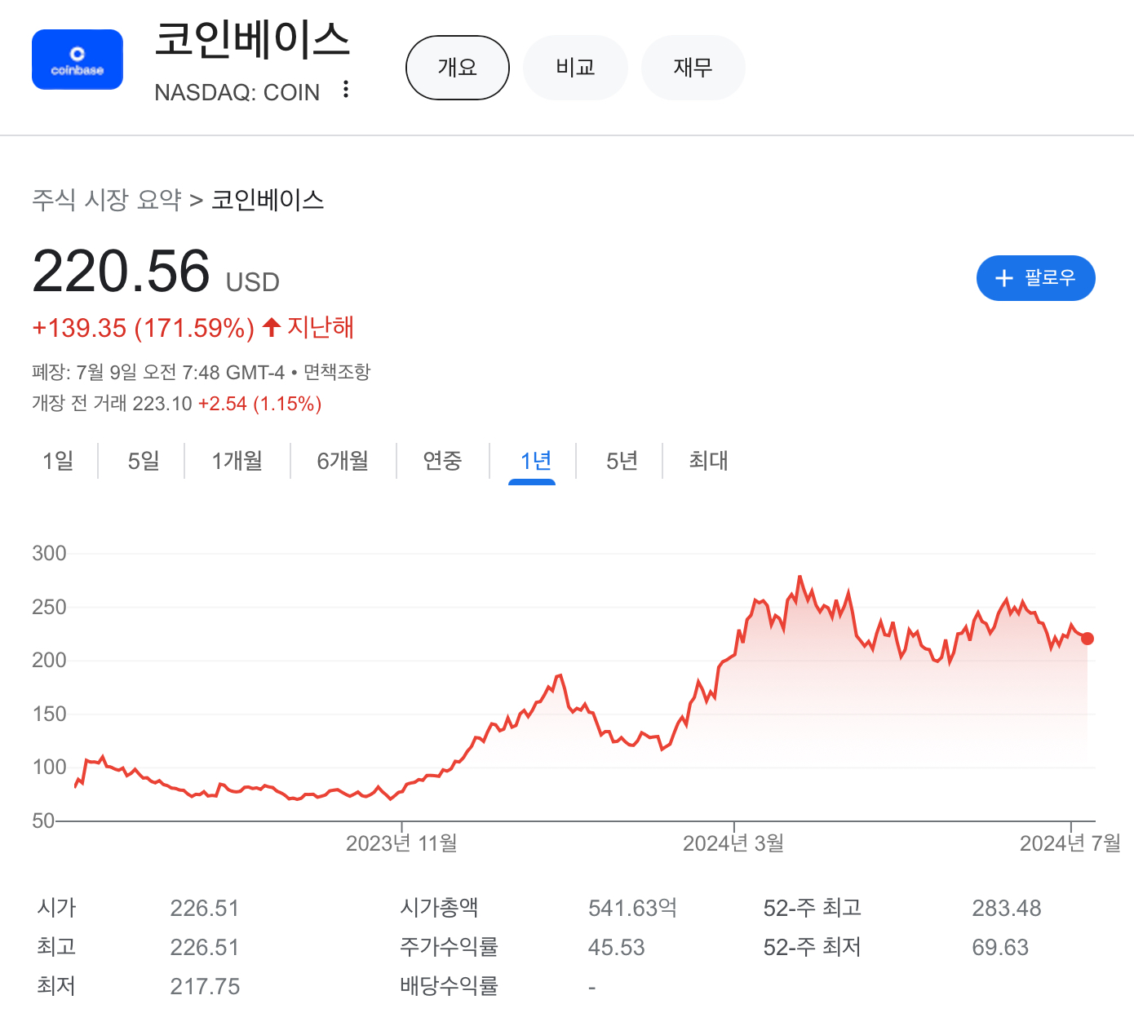Show the 최대 maximum range
The image size is (1134, 1013).
[x=708, y=461]
